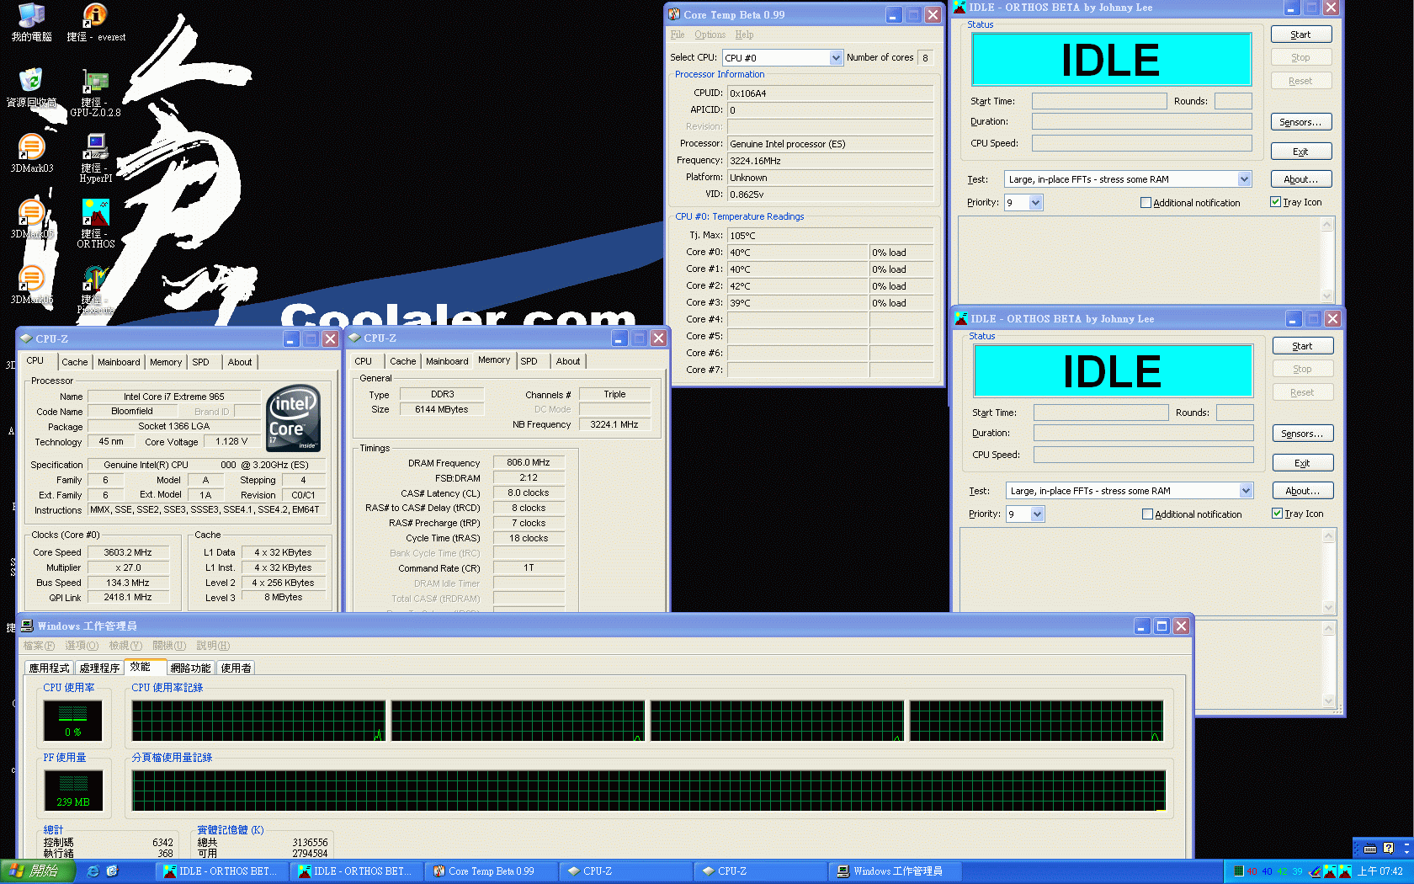
Task: Switch to Task Manager taskbar button
Action: (x=897, y=871)
